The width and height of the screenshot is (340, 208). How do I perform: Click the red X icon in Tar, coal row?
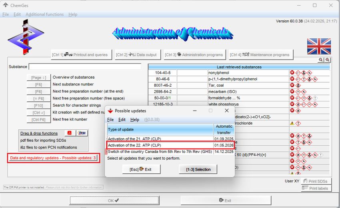[292, 85]
